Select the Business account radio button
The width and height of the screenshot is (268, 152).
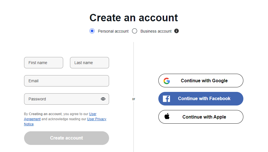[135, 31]
